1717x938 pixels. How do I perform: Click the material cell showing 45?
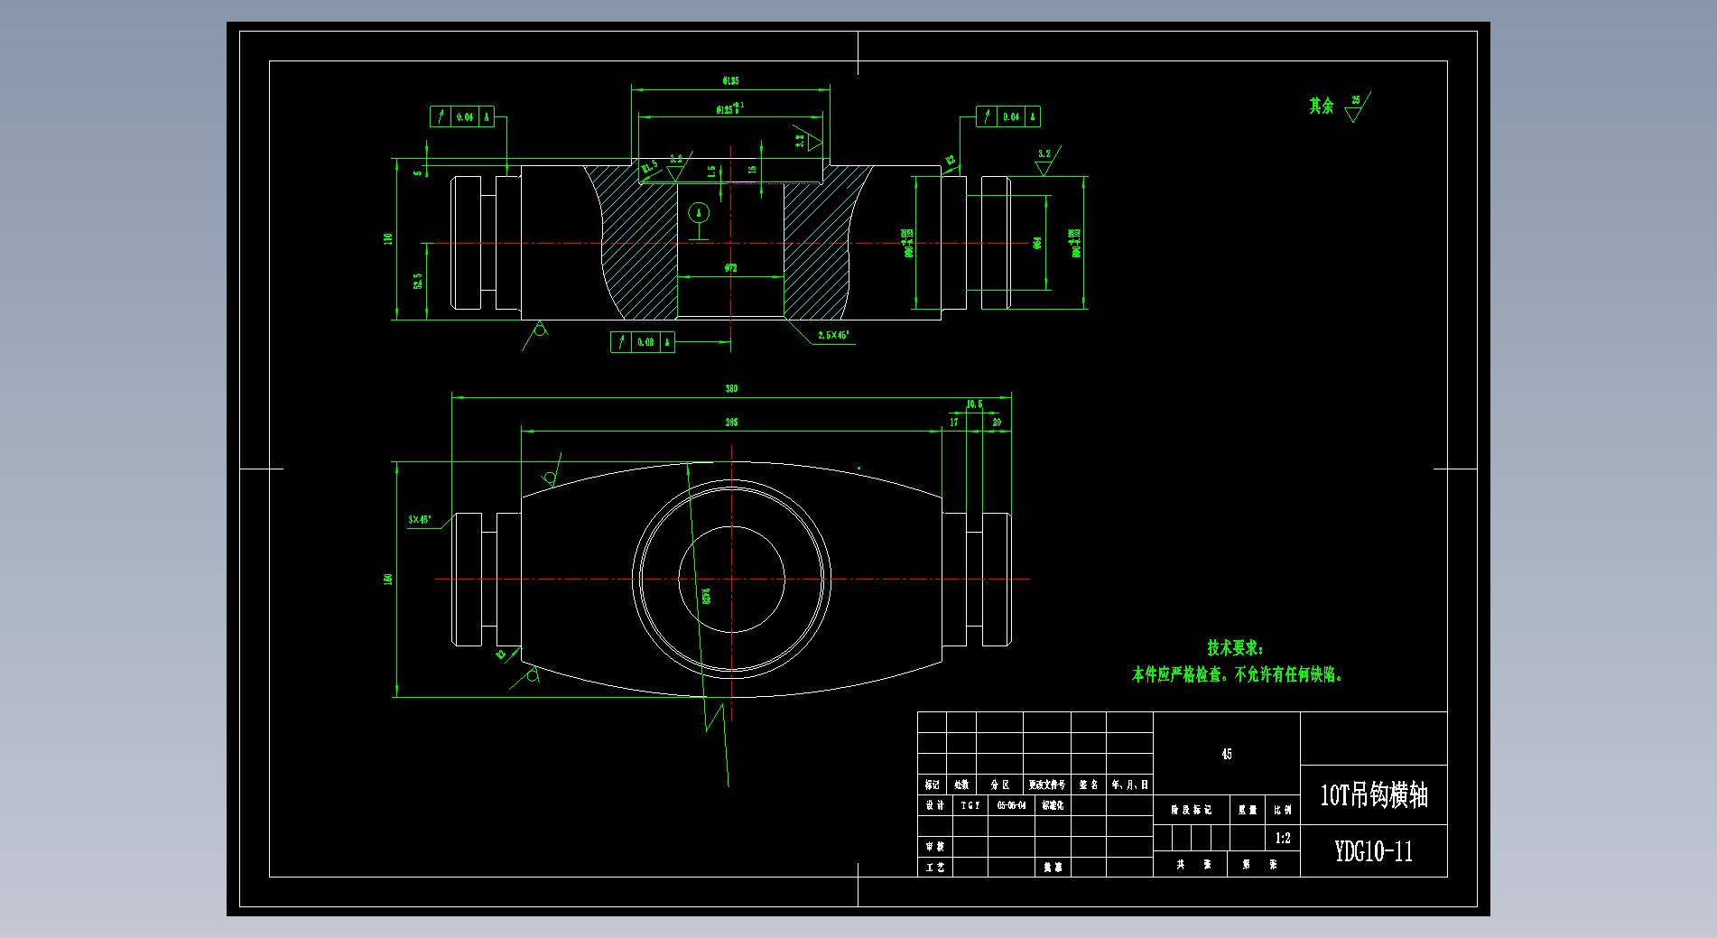(x=1226, y=754)
